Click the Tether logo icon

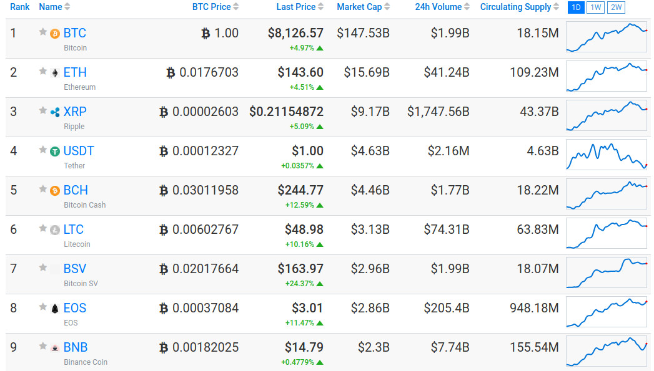click(54, 152)
